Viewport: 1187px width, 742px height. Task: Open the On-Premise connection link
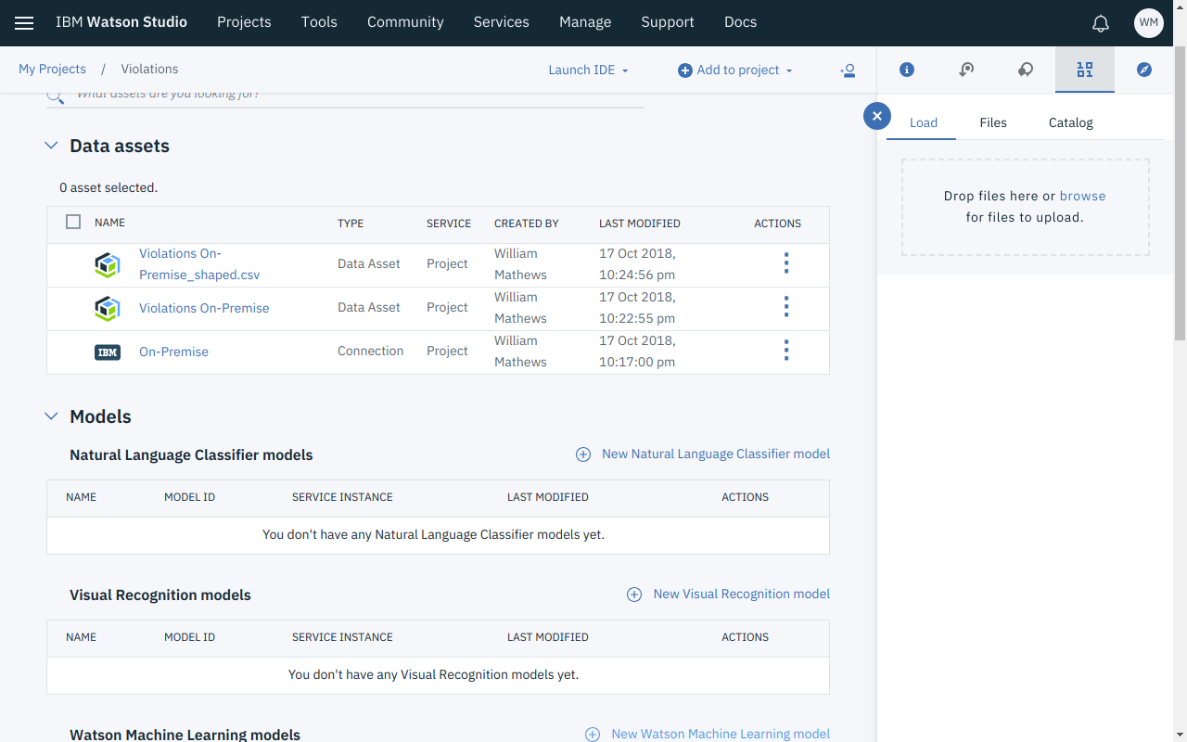(173, 352)
